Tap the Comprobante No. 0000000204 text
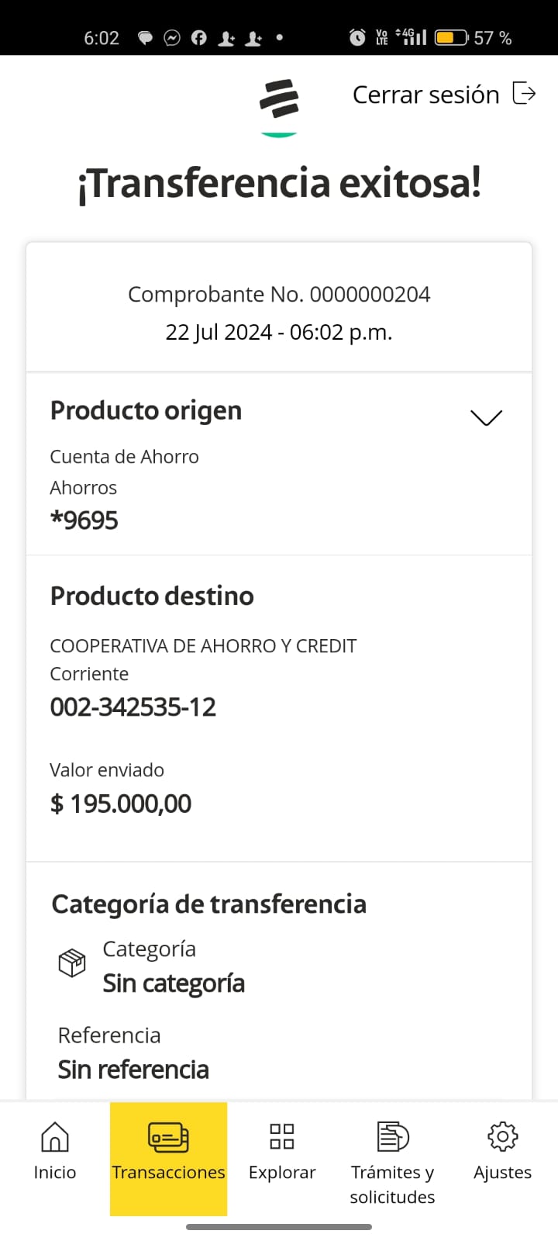Image resolution: width=558 pixels, height=1241 pixels. coord(279,295)
